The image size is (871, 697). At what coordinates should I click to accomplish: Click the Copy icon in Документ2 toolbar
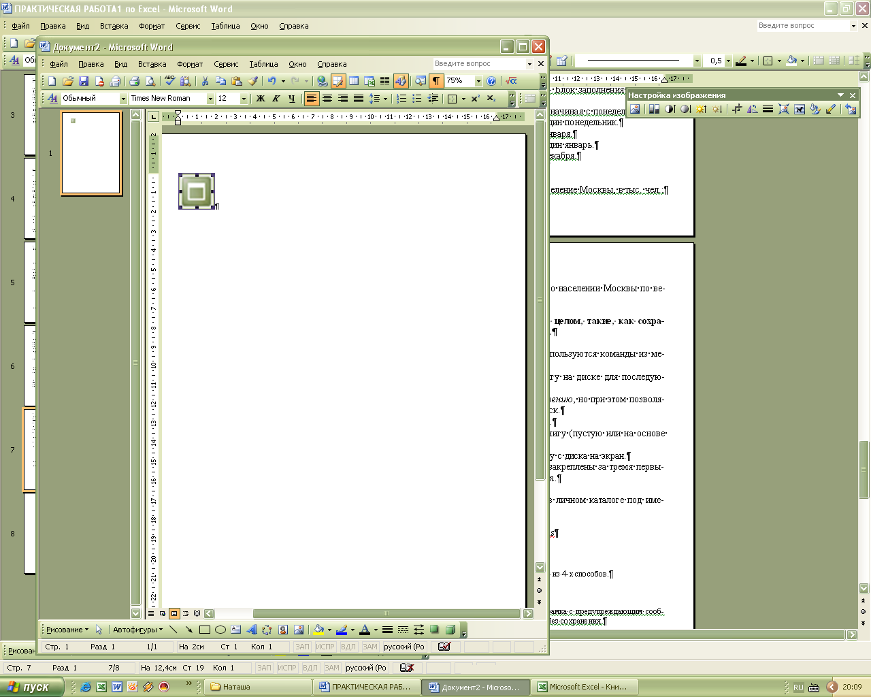[x=220, y=81]
